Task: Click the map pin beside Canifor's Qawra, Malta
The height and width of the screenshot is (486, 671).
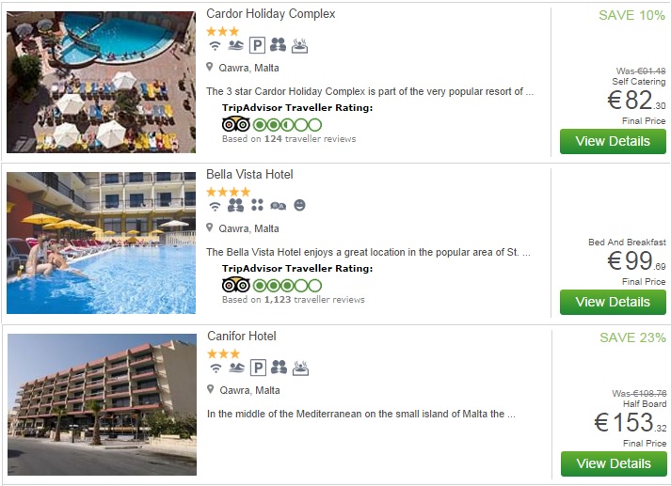Action: pos(211,390)
